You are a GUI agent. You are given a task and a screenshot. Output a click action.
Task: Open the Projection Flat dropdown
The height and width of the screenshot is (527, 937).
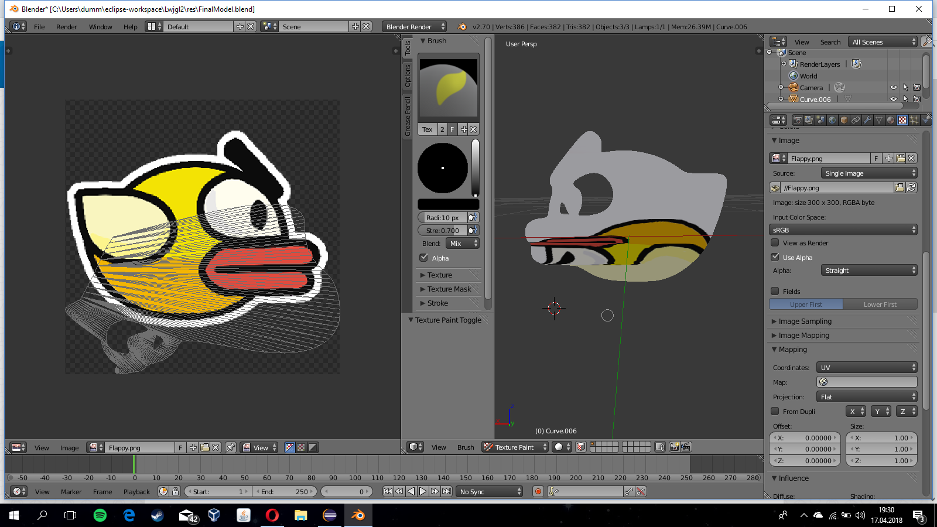[x=867, y=397]
